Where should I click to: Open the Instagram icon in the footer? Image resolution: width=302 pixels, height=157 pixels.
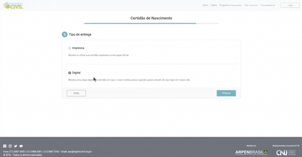click(10, 146)
